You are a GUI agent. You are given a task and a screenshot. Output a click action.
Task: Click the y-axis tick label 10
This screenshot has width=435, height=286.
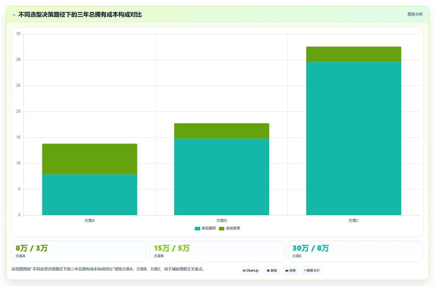[18, 163]
